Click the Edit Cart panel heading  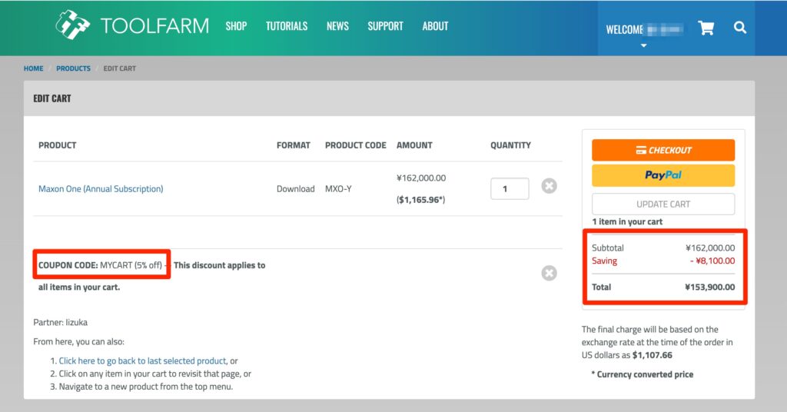[52, 98]
